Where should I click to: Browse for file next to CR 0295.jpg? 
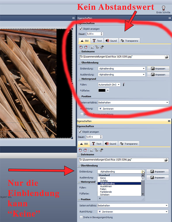[167, 57]
